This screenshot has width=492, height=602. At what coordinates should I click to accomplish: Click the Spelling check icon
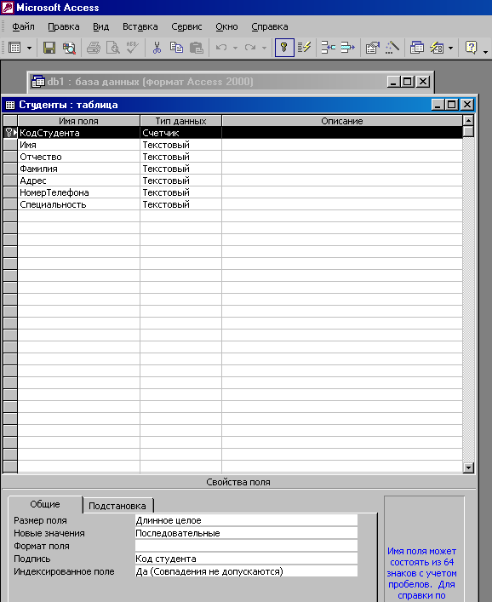[x=133, y=48]
